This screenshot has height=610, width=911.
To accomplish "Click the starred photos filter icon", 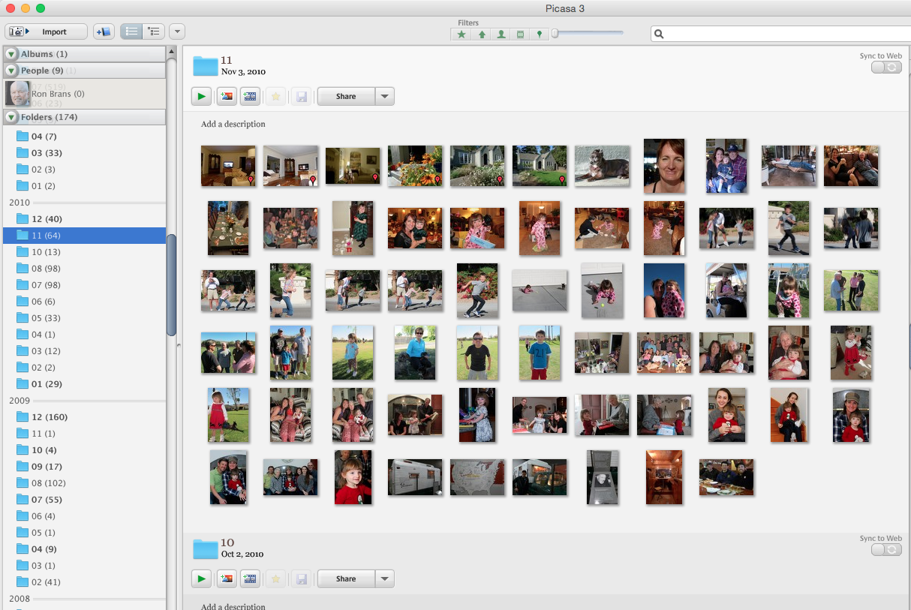I will (462, 35).
